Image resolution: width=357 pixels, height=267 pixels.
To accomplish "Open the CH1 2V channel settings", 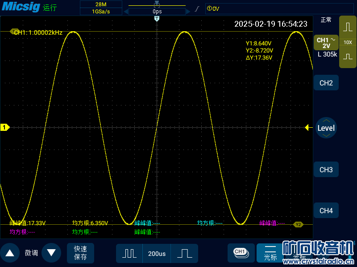I will [x=326, y=43].
